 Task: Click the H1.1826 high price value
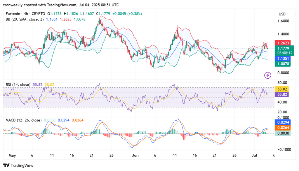[x=71, y=14]
